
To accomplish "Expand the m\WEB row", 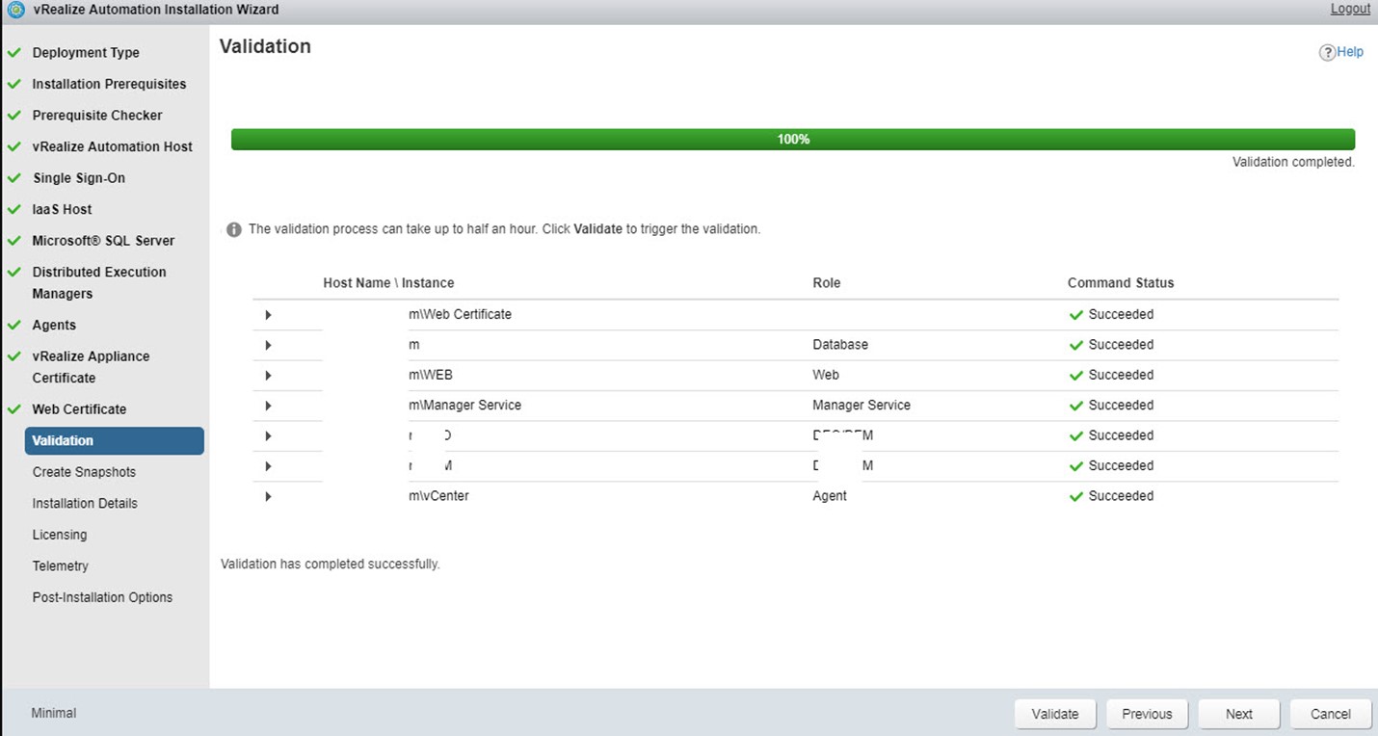I will point(268,375).
